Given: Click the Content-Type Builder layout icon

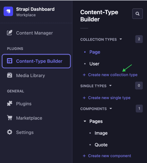Looking at the screenshot, I should 10,61.
